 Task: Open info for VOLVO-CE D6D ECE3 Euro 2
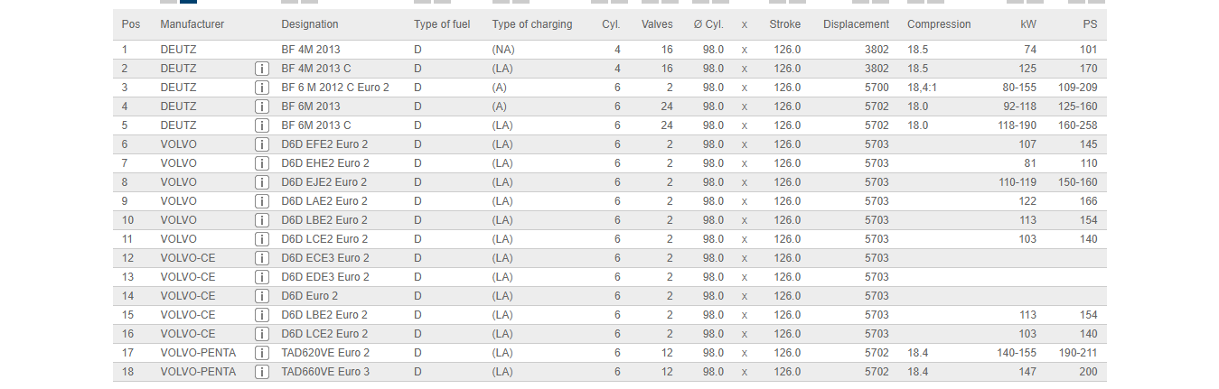click(262, 258)
